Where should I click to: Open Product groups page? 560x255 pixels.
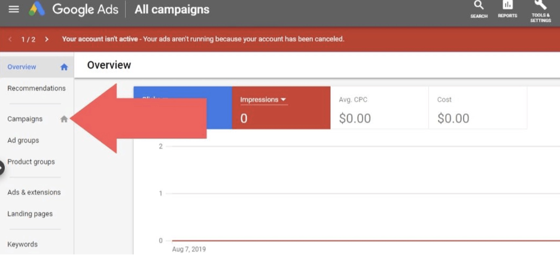coord(31,162)
